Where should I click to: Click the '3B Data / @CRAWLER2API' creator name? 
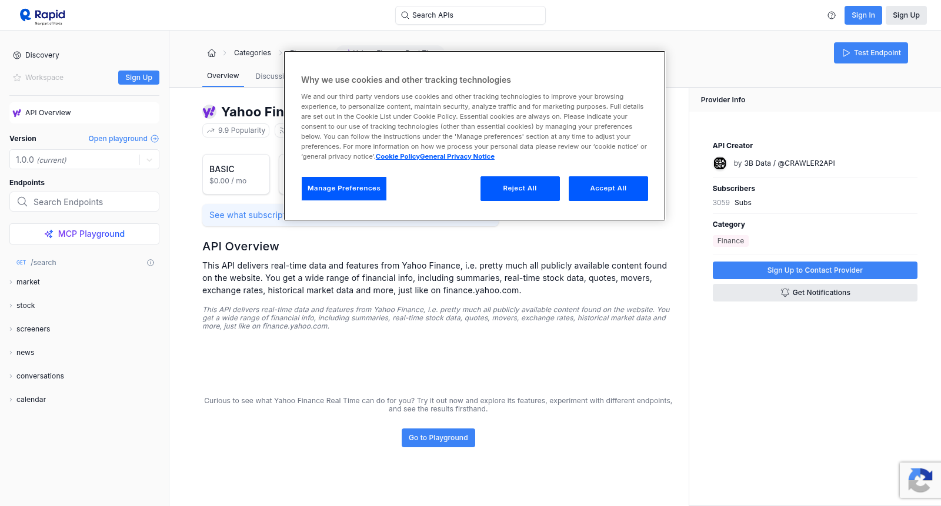point(789,163)
